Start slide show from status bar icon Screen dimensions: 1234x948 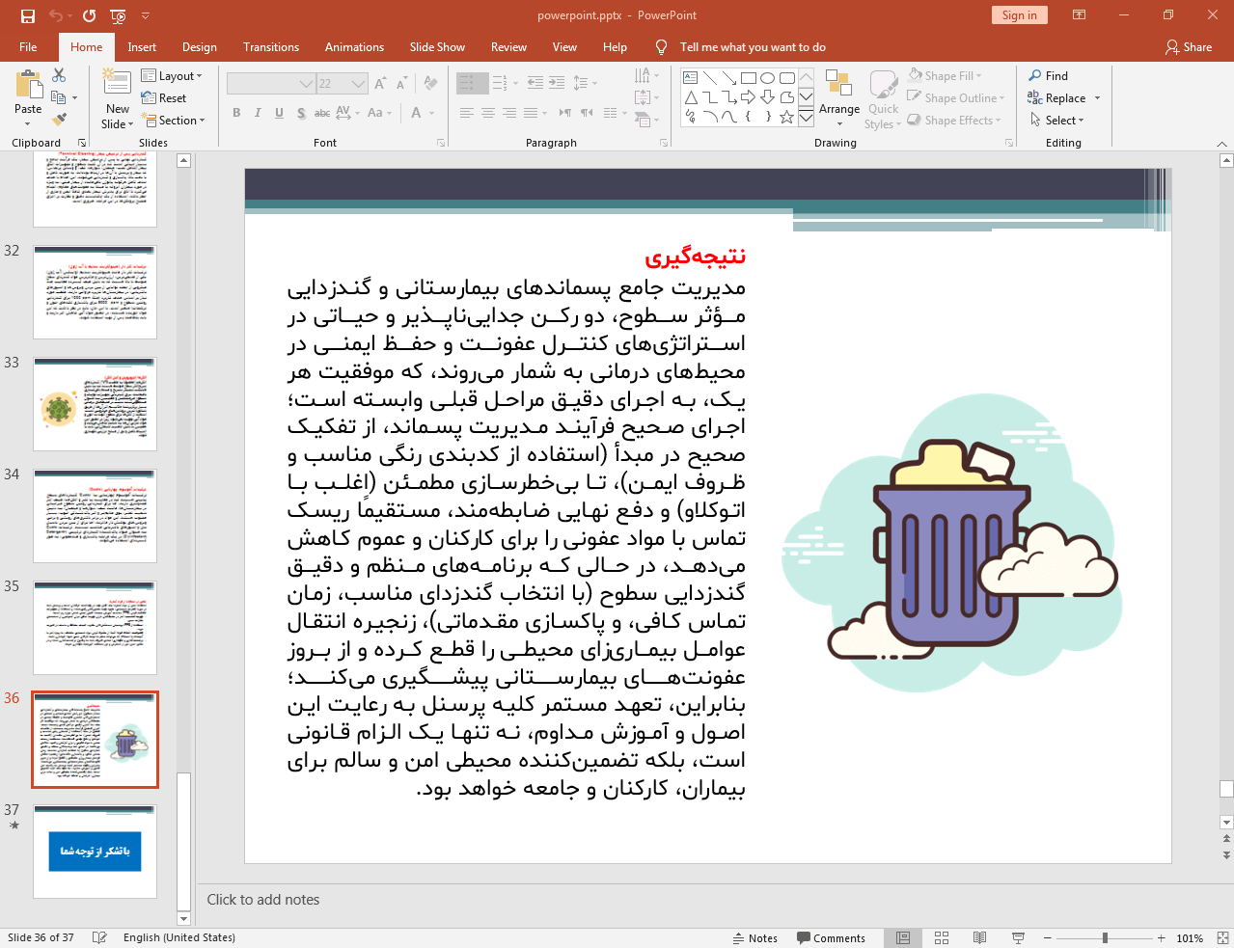[x=1018, y=937]
